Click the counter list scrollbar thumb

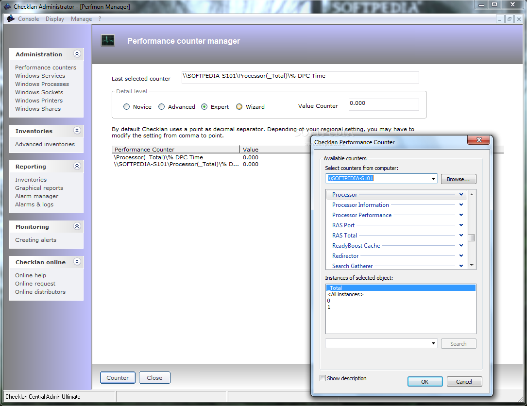click(x=472, y=237)
